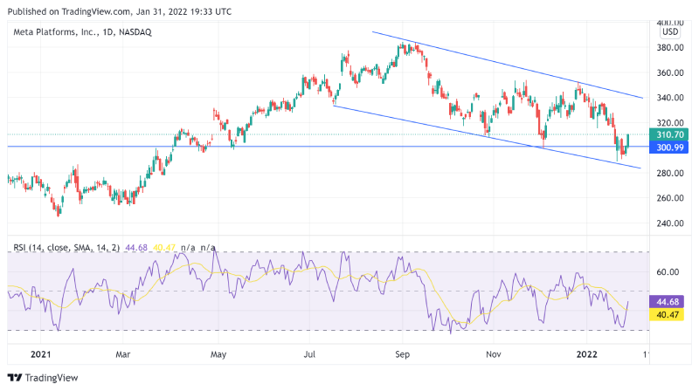
Task: Click the 2021 time axis label
Action: [40, 354]
